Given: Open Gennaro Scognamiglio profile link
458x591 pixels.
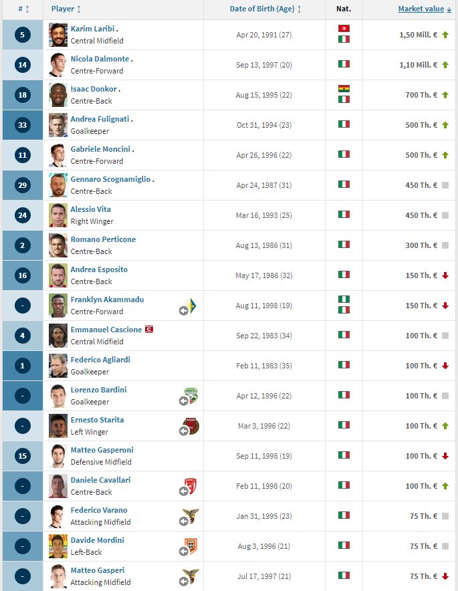Looking at the screenshot, I should pos(111,179).
